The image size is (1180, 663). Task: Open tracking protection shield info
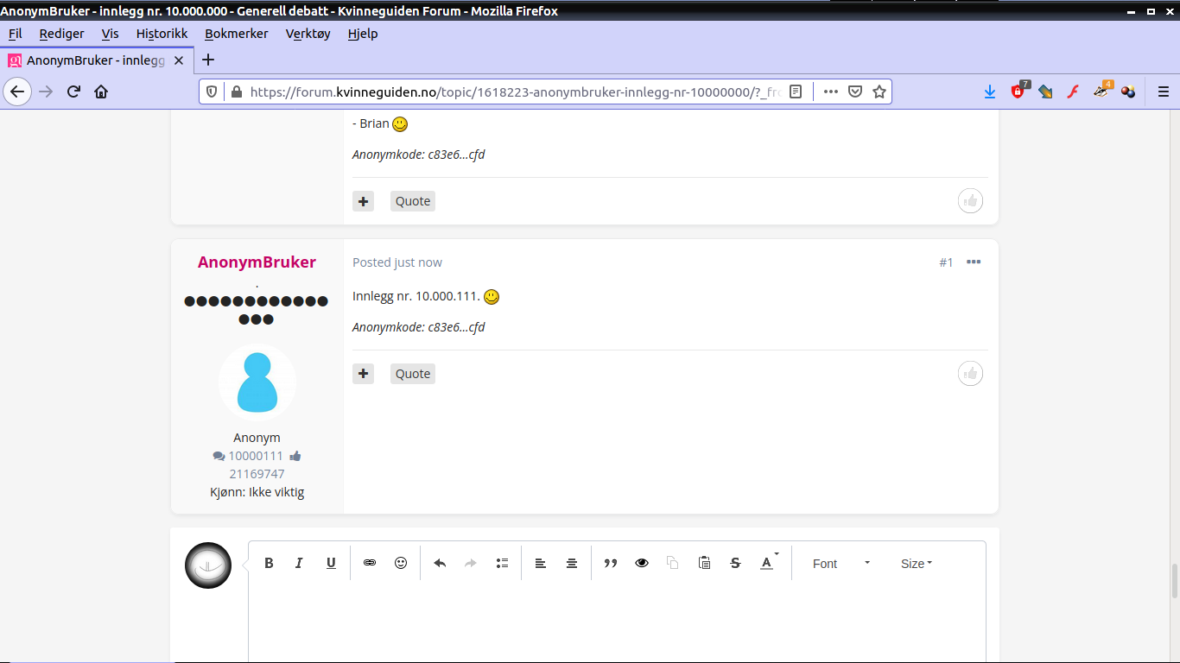212,92
